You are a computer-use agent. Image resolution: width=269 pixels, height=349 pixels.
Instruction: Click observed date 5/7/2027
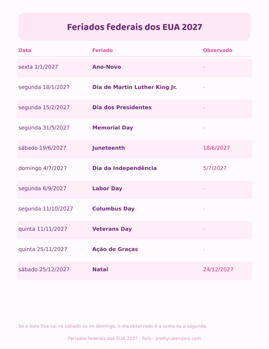(215, 168)
